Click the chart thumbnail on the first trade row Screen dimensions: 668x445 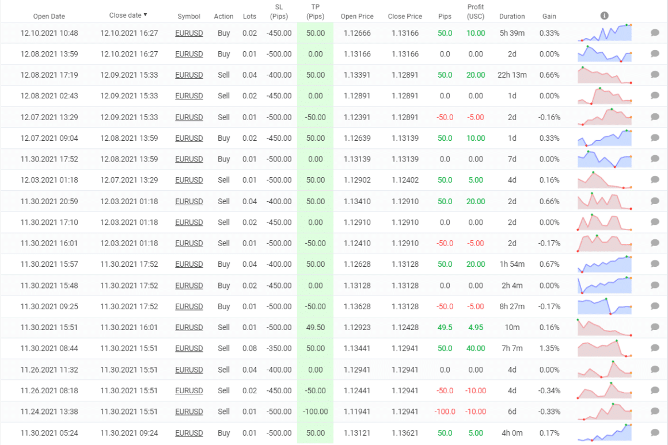pos(604,33)
